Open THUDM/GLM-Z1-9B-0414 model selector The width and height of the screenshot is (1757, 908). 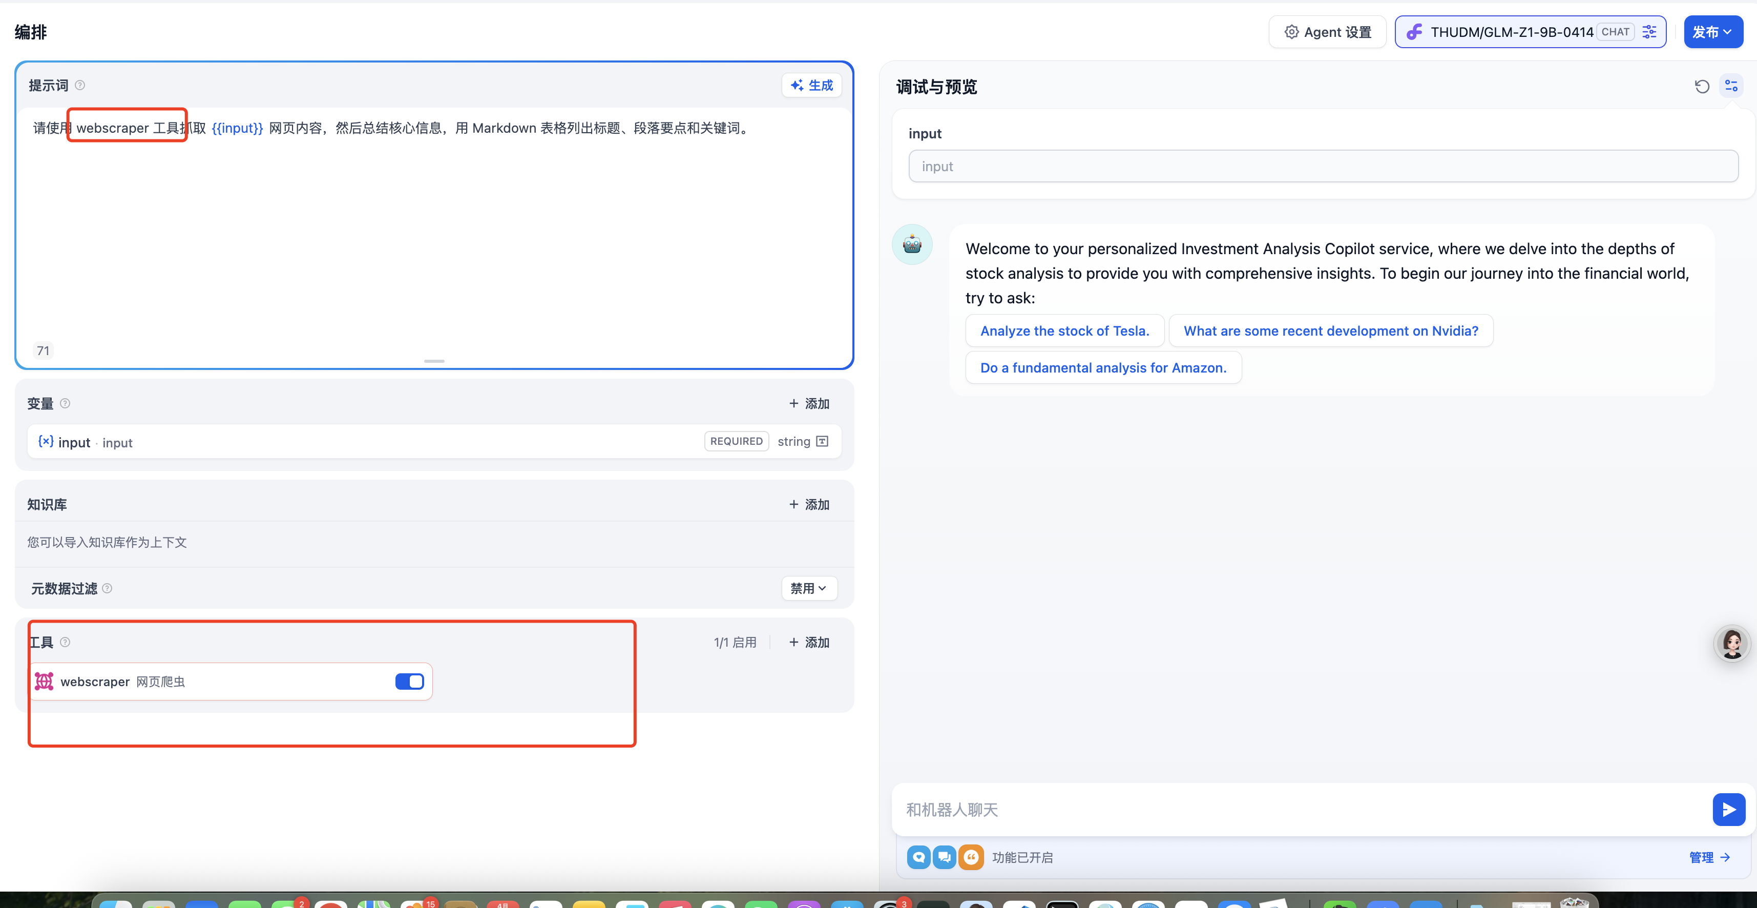click(1511, 32)
